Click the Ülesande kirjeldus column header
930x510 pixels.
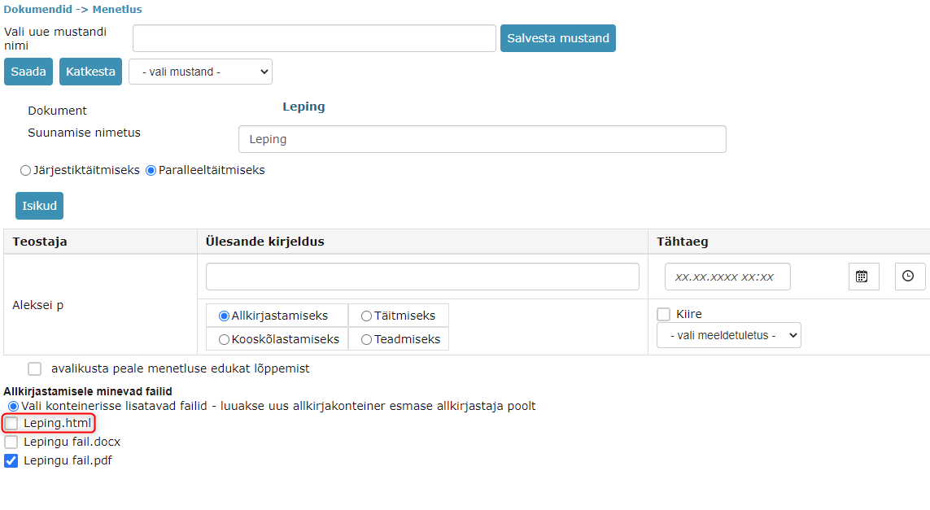pyautogui.click(x=423, y=242)
